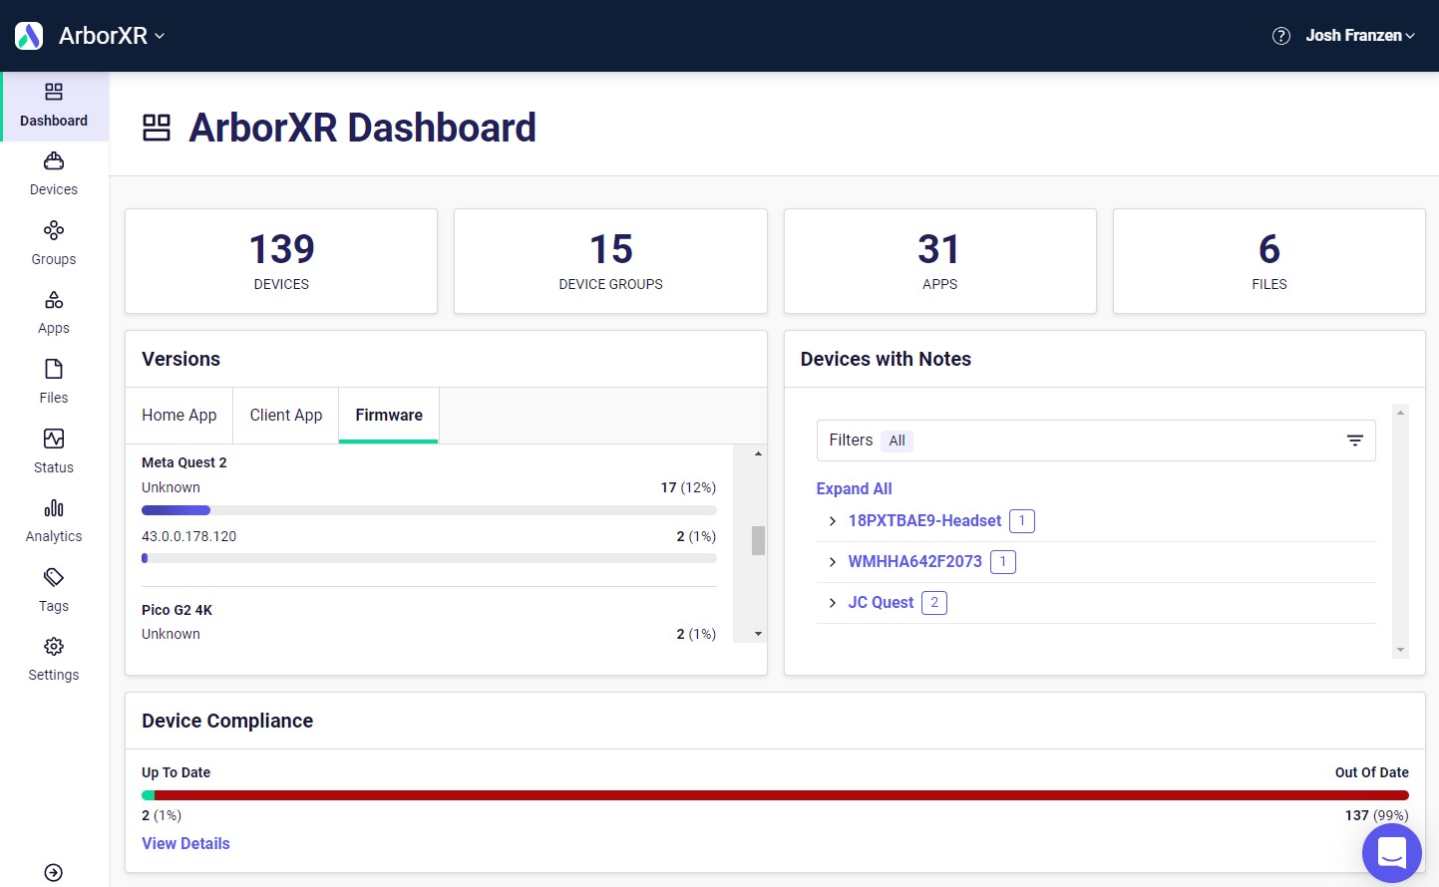Open the Groups icon in the sidebar

click(54, 230)
